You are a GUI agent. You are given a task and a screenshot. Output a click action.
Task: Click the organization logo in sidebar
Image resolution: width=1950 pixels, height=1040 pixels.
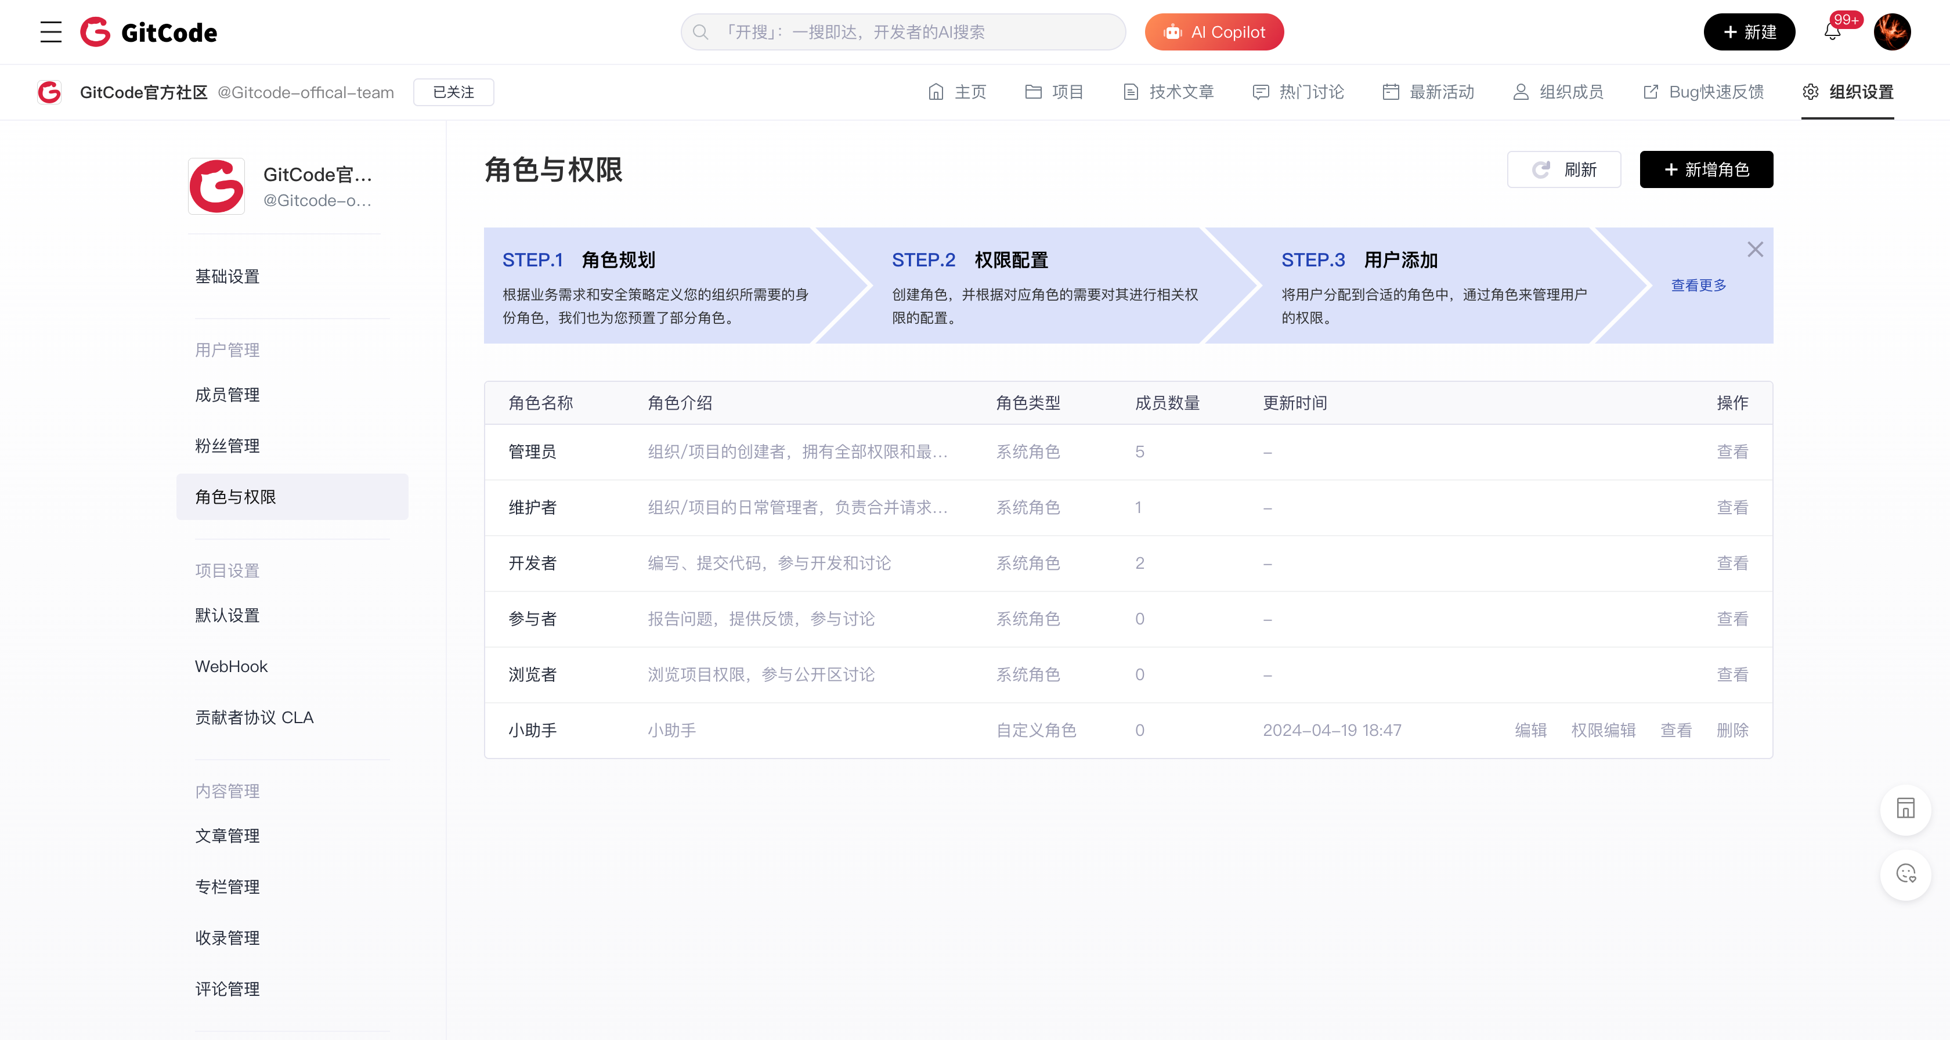[216, 186]
